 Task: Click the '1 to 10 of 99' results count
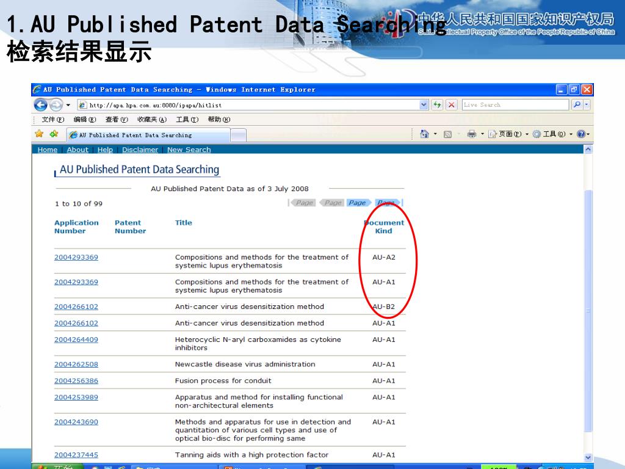tap(79, 203)
